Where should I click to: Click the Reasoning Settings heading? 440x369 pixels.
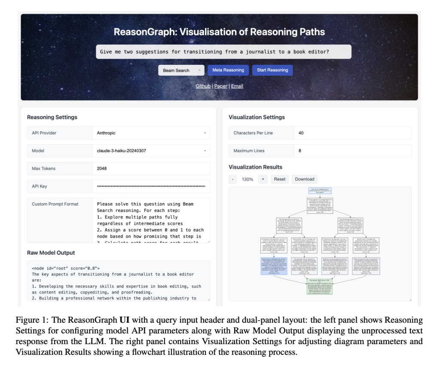(52, 118)
